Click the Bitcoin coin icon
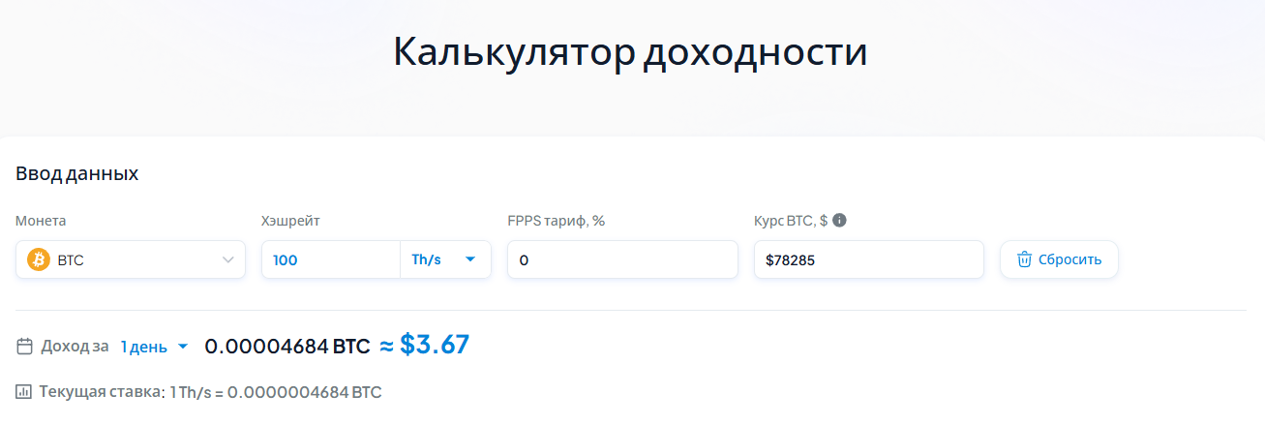Screen dimensions: 1265x425 click(x=39, y=259)
